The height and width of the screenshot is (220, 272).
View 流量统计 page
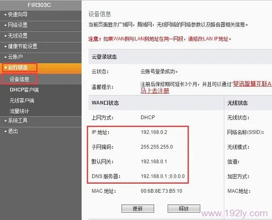pyautogui.click(x=19, y=111)
